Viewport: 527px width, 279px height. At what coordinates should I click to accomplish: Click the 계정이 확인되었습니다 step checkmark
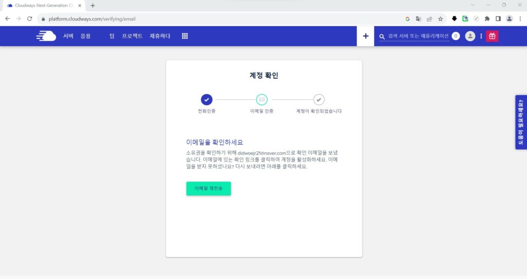319,99
